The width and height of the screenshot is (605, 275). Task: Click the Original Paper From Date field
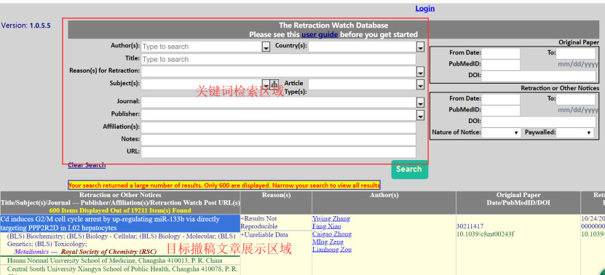click(x=501, y=54)
